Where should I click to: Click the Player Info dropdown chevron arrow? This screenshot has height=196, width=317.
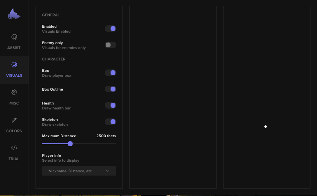pyautogui.click(x=107, y=171)
